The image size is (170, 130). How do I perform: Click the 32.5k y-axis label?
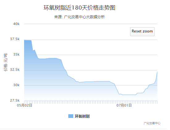[x=15, y=69]
